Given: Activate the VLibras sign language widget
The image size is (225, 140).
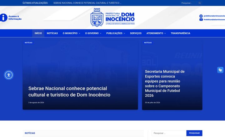Looking at the screenshot, I should tap(220, 70).
